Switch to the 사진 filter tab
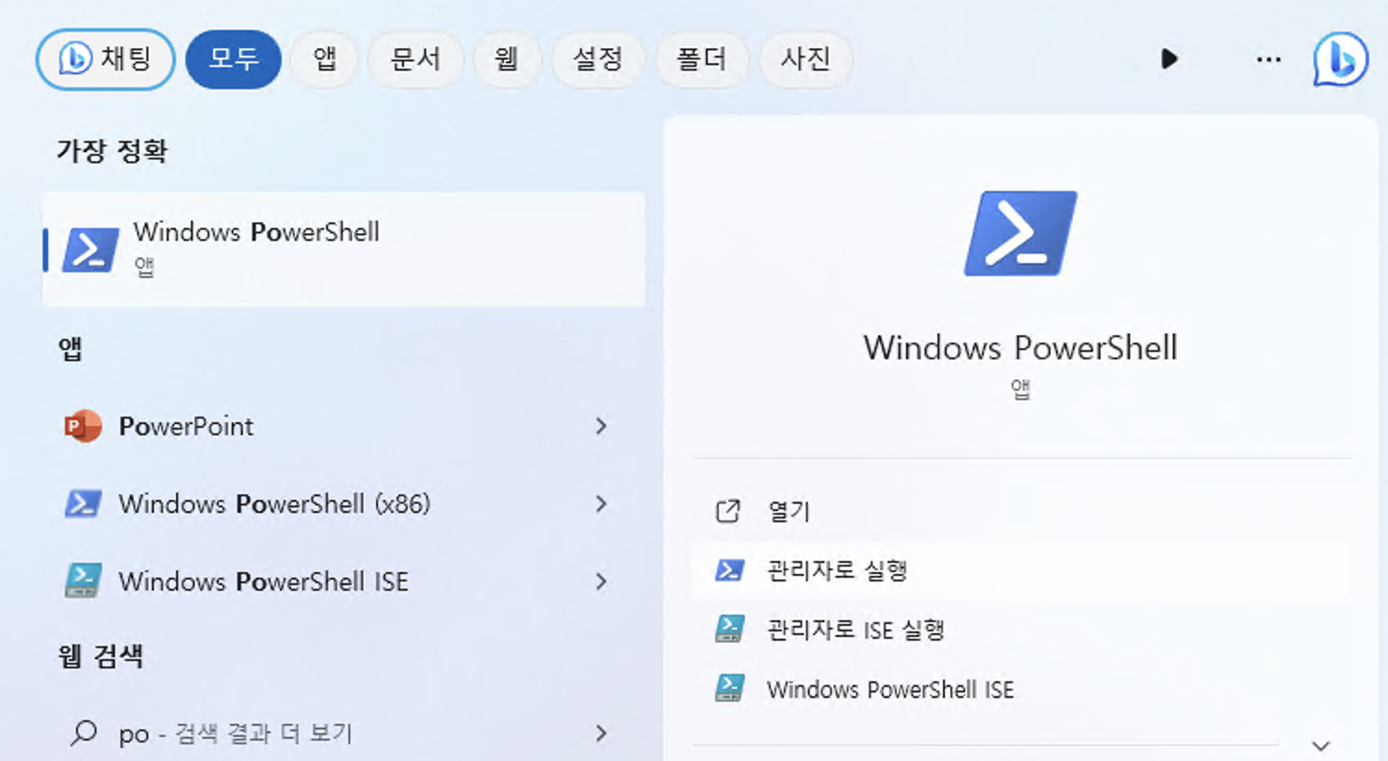 [x=805, y=59]
